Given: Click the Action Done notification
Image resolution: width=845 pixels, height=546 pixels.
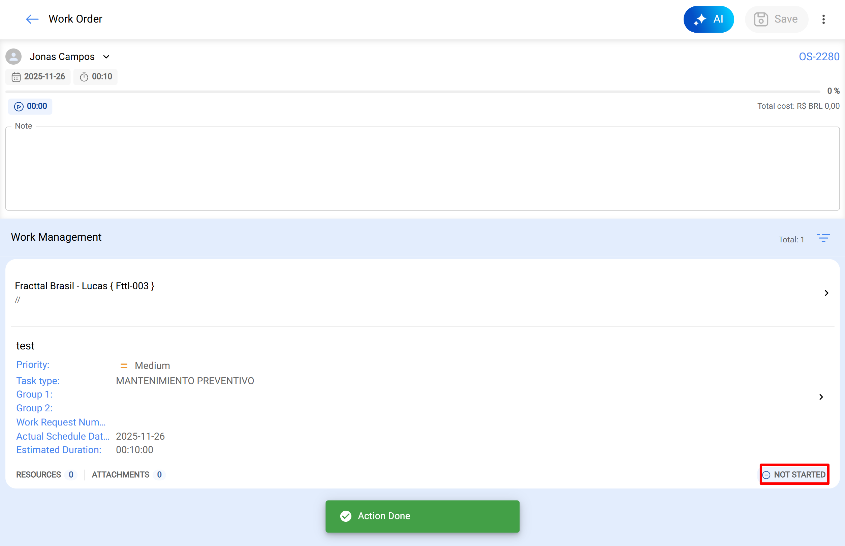Looking at the screenshot, I should pyautogui.click(x=422, y=516).
